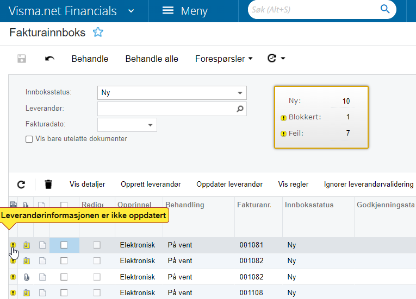Click the search magnifier in top bar
This screenshot has height=299, width=416.
(x=385, y=9)
